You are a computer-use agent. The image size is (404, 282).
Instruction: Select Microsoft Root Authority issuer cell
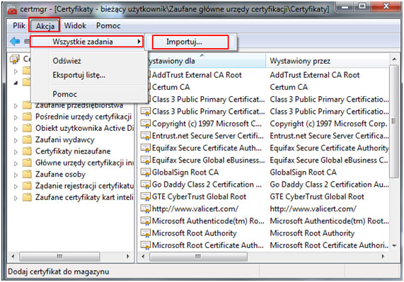(312, 233)
